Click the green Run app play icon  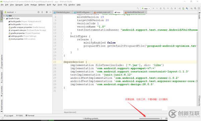tap(153, 8)
